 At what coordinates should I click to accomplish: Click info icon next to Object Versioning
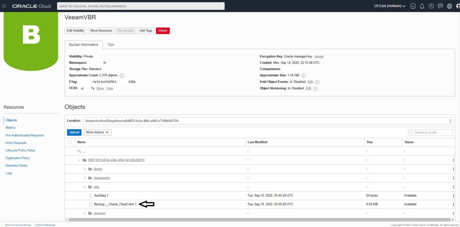pyautogui.click(x=315, y=88)
